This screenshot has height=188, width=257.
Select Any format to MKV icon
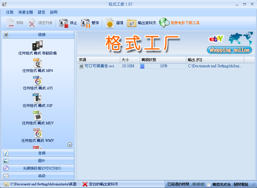pos(38,115)
